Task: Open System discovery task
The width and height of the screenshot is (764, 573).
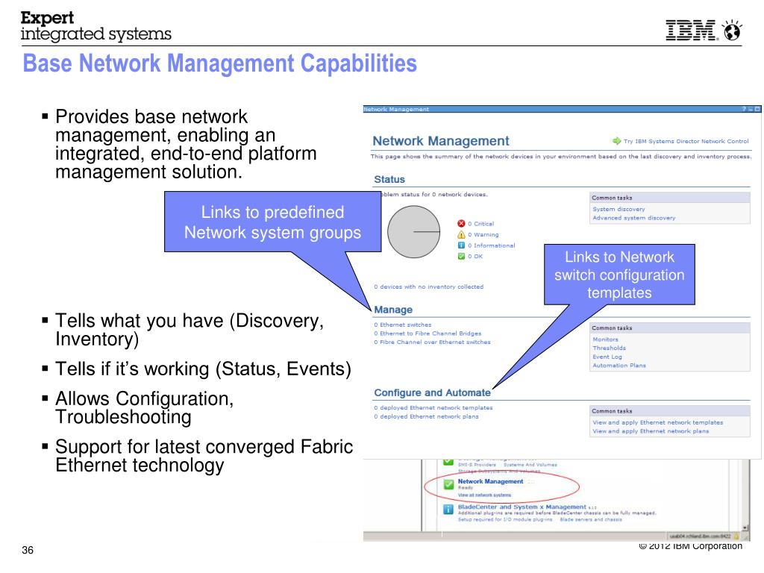Action: [x=619, y=209]
